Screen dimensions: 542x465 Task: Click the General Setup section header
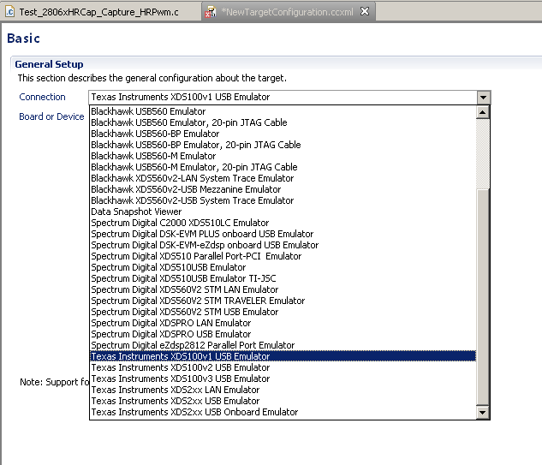pos(49,64)
